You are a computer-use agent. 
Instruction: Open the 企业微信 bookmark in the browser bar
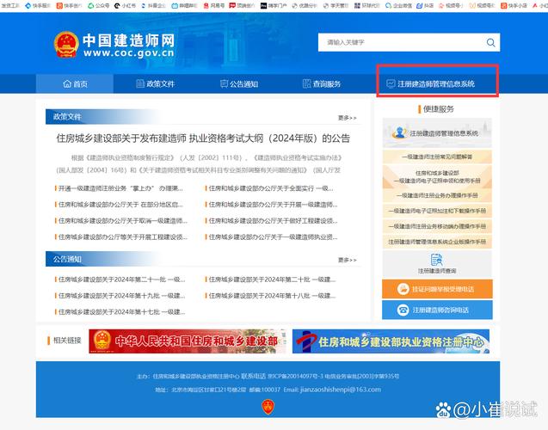[x=399, y=5]
